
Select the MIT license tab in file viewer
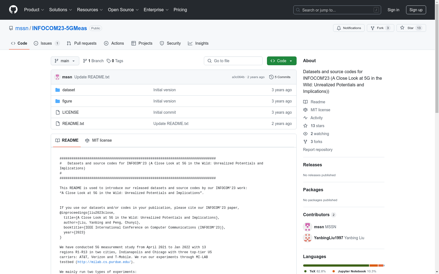(99, 140)
